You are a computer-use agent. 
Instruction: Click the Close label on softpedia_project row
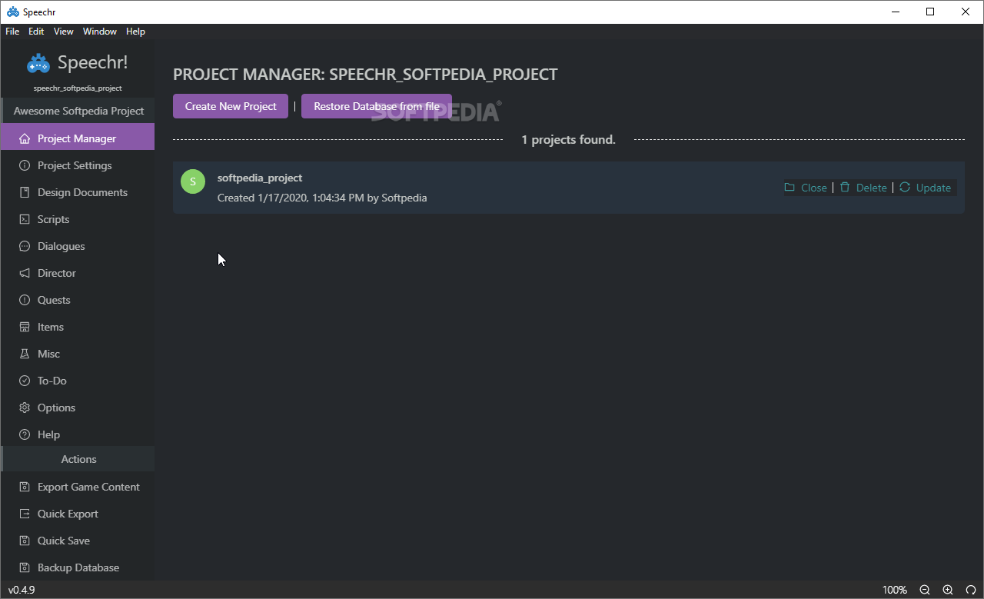click(x=814, y=188)
